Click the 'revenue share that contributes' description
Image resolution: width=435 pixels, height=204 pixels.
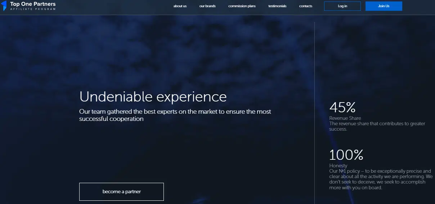[x=377, y=126]
